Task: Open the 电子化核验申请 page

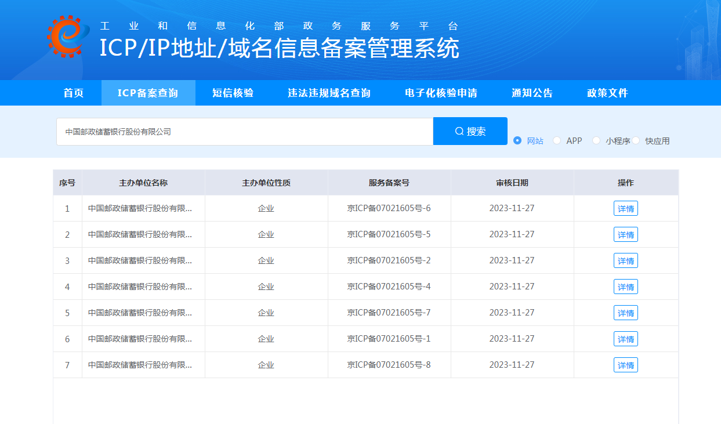Action: tap(441, 92)
